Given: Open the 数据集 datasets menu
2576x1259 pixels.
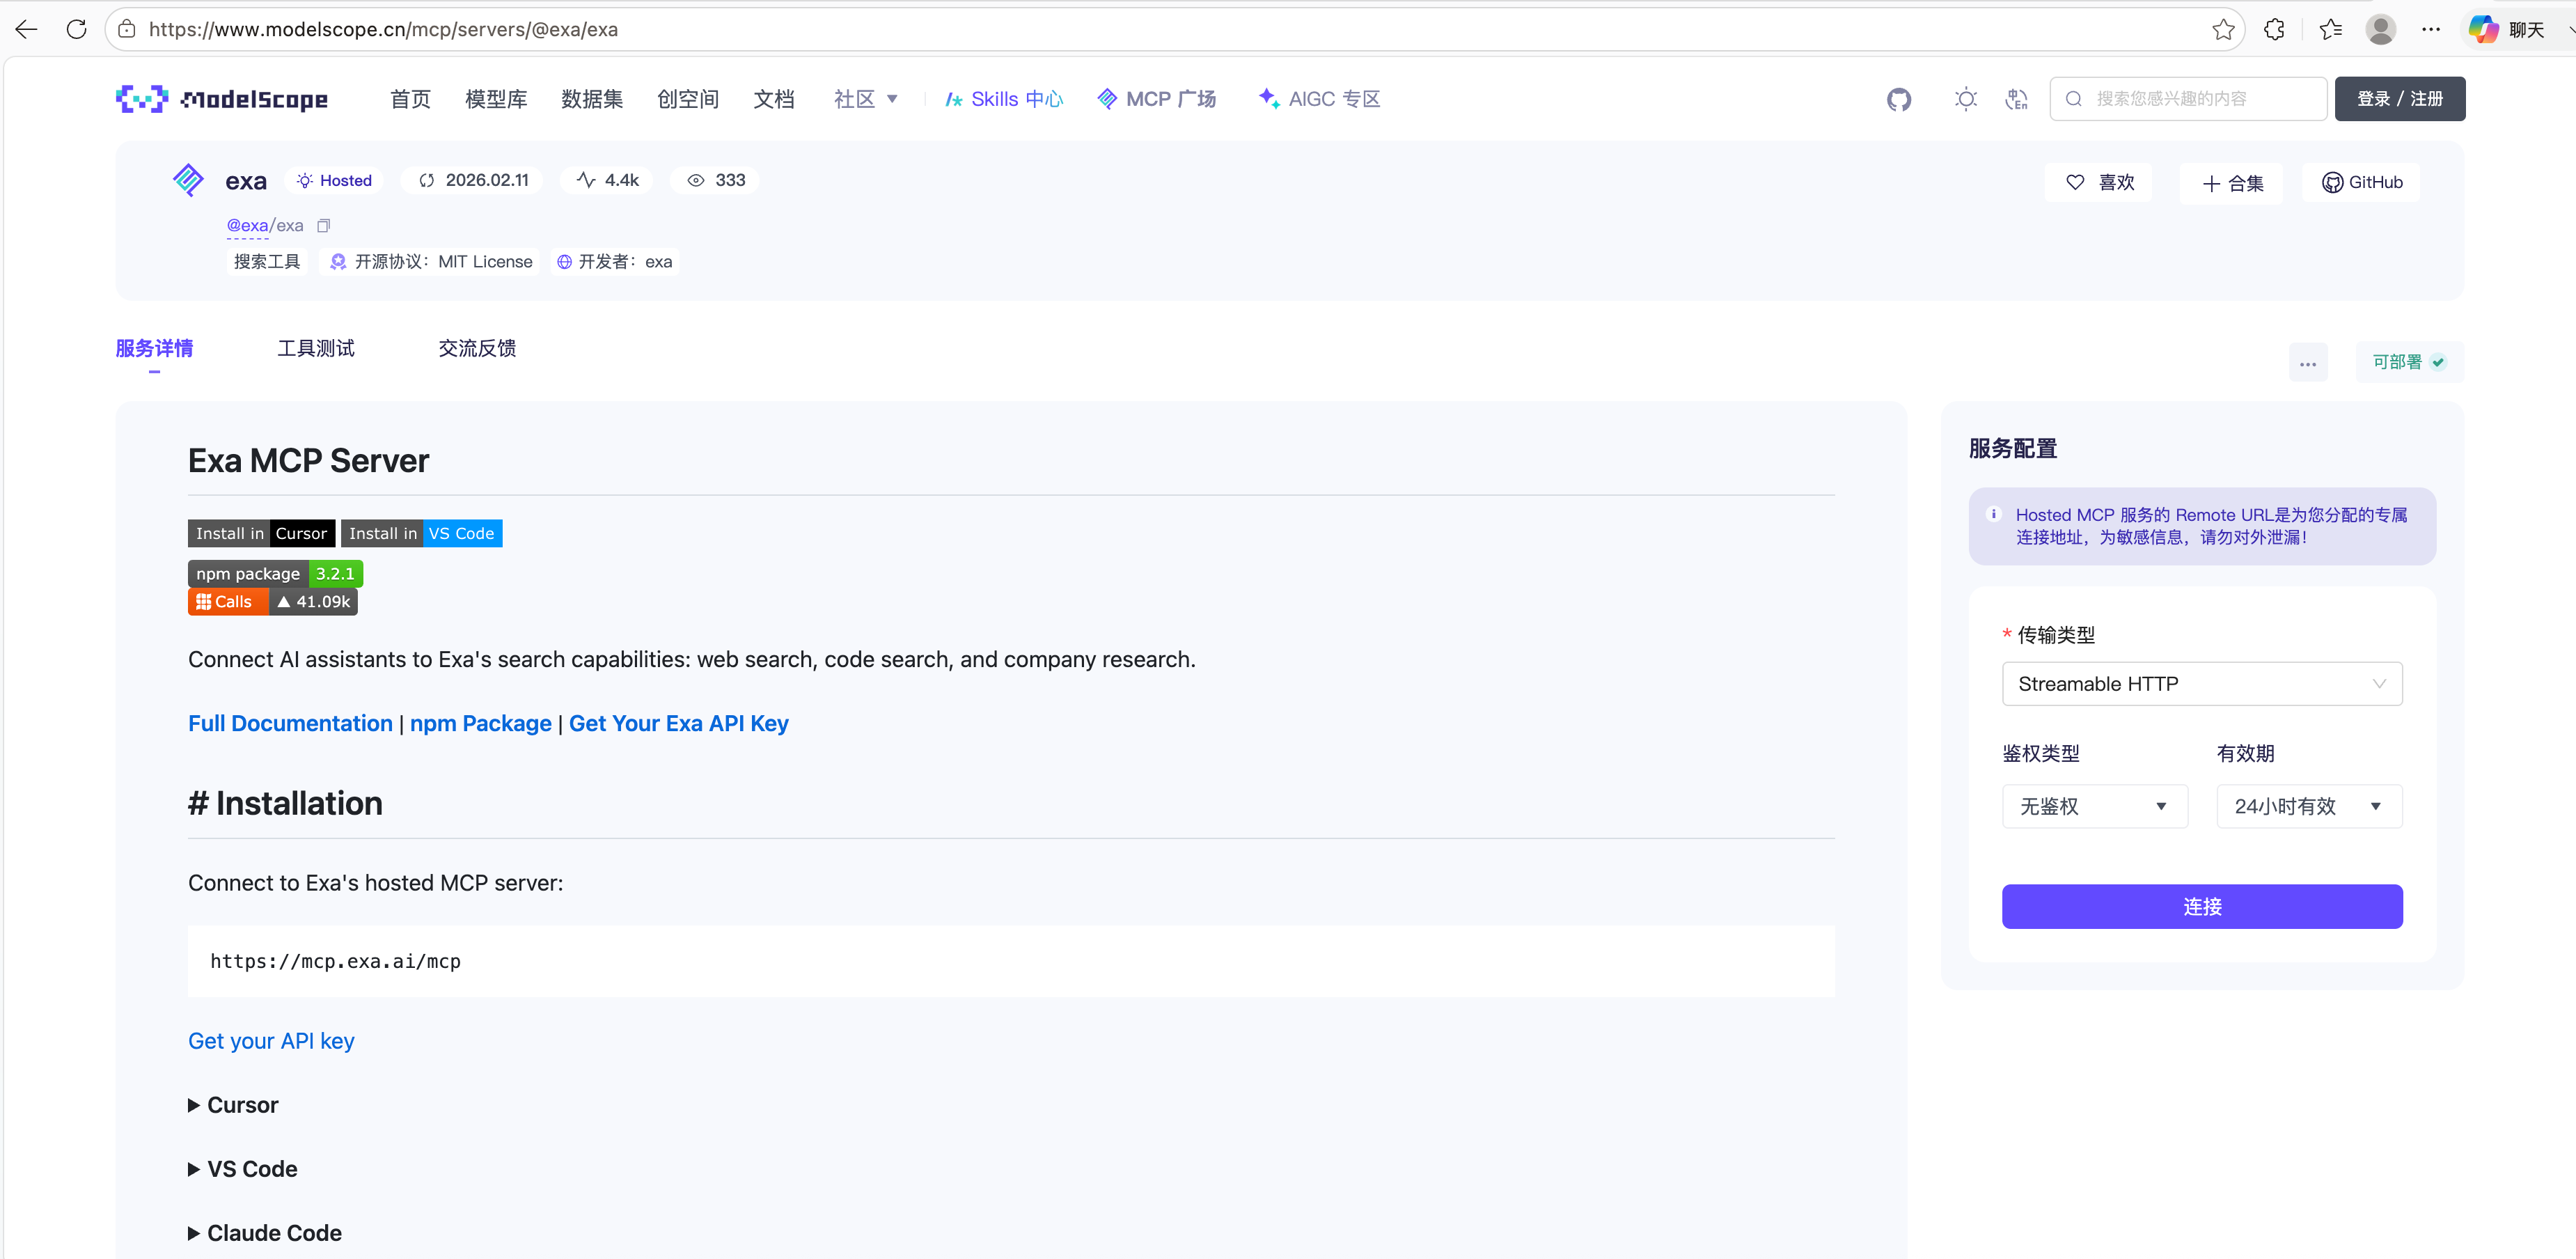Looking at the screenshot, I should [x=591, y=99].
